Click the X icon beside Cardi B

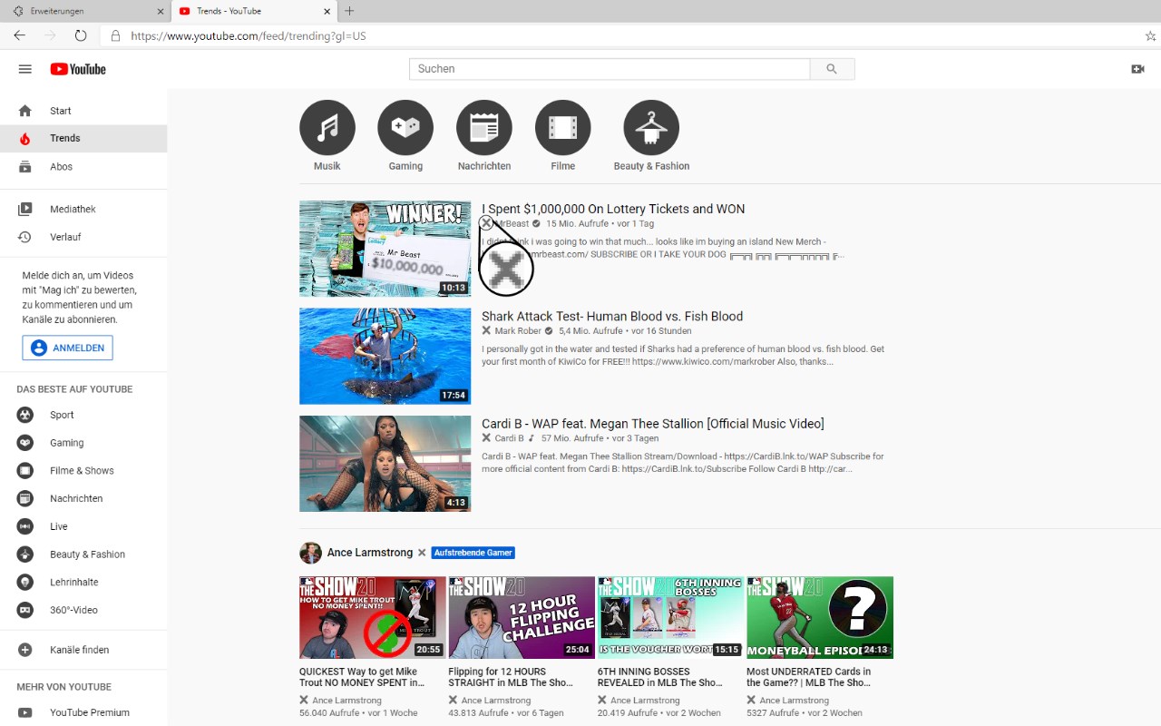coord(486,438)
